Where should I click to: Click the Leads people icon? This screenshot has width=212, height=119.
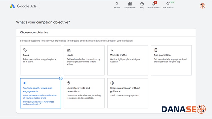[69, 50]
